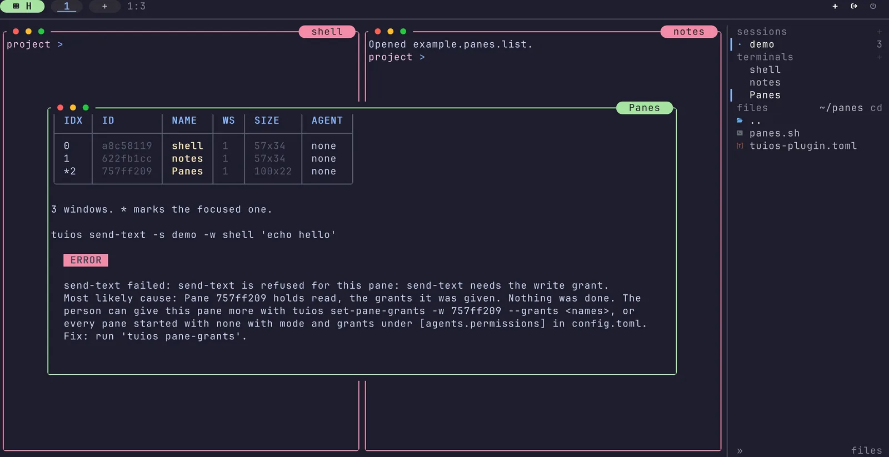The width and height of the screenshot is (889, 457).
Task: Click the notes window's project prompt
Action: 397,57
